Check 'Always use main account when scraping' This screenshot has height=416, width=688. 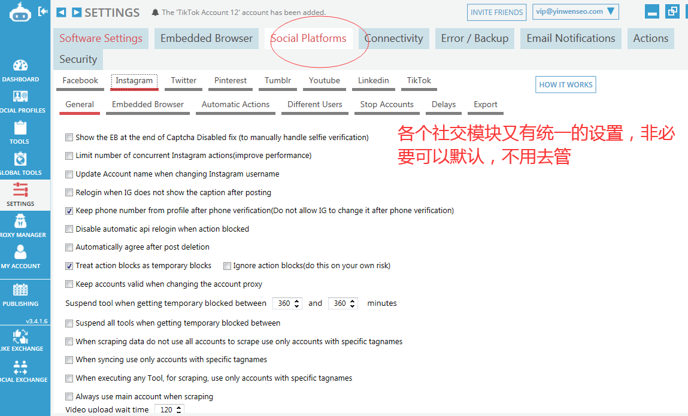[69, 396]
